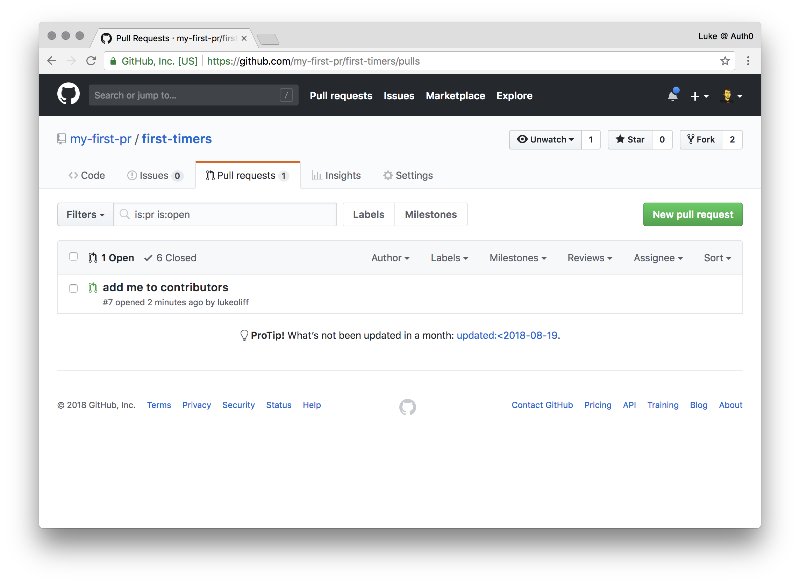Image resolution: width=800 pixels, height=584 pixels.
Task: Click the New pull request button
Action: pyautogui.click(x=693, y=214)
